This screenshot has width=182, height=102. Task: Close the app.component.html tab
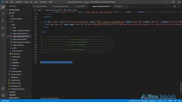[x=110, y=6]
